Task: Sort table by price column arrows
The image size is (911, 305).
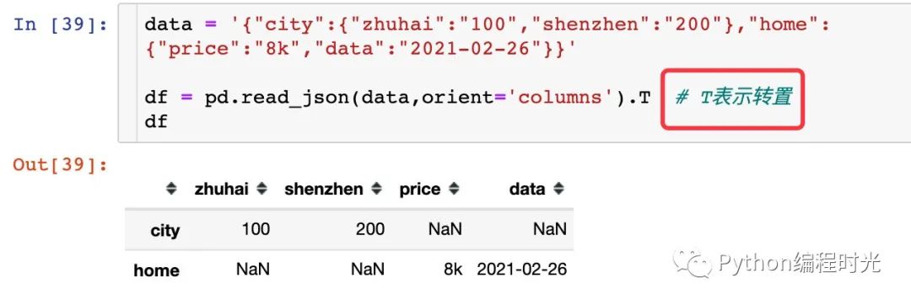Action: [x=455, y=189]
